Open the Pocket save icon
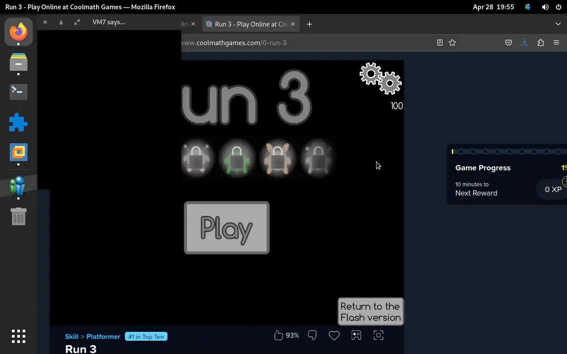567x354 pixels. coord(509,42)
